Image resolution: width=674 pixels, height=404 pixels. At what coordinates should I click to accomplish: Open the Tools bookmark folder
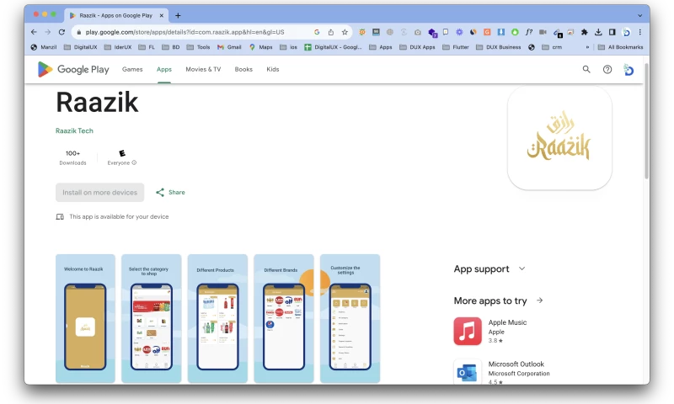(x=198, y=47)
